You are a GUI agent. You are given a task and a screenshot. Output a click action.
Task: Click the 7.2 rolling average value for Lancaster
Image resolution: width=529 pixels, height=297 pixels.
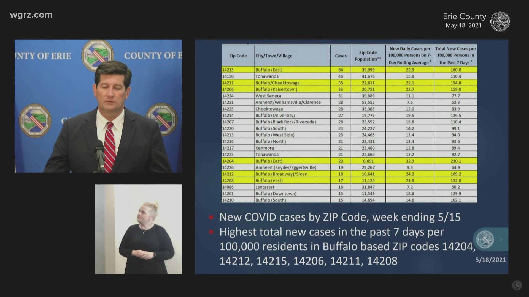coord(410,187)
